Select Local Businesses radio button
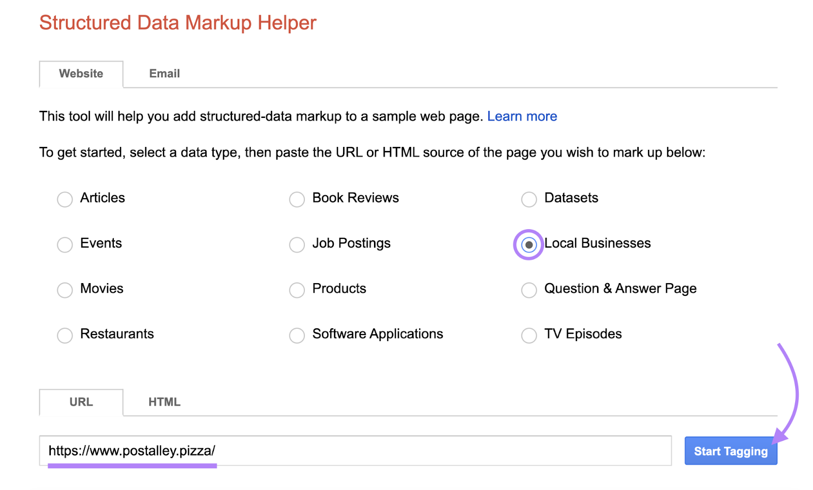Screen dimensions: 813x490 (528, 244)
